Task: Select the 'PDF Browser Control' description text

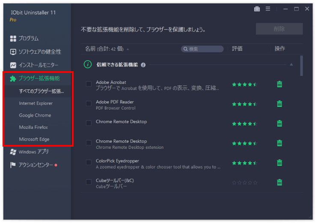Action: tap(116, 108)
